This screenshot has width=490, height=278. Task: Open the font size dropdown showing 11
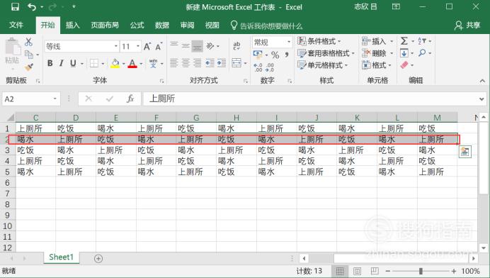pos(138,47)
